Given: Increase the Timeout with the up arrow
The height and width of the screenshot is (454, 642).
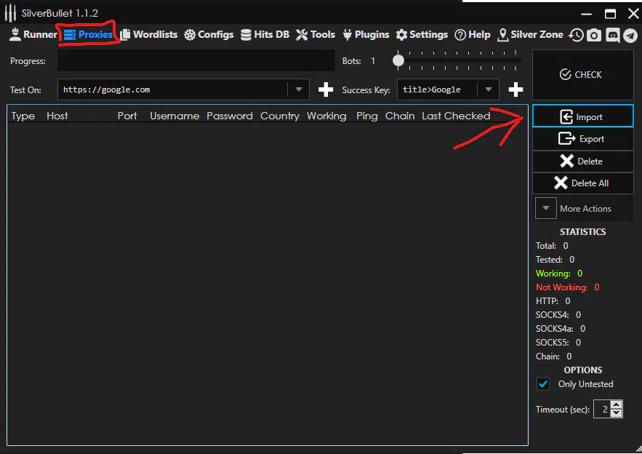Looking at the screenshot, I should point(617,405).
